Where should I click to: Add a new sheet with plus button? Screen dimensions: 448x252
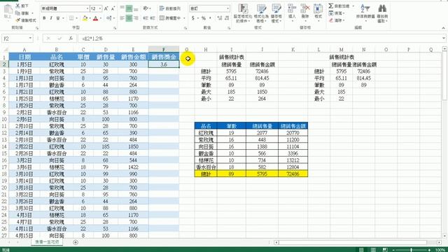[x=76, y=242]
